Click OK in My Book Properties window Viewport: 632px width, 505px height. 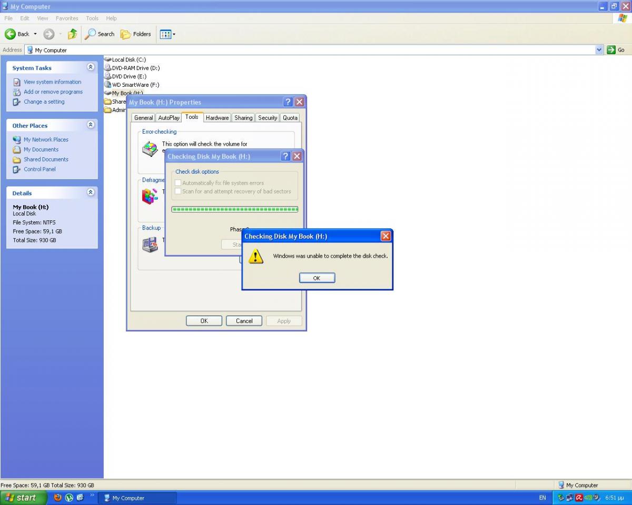204,321
